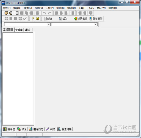Open the 运行[R] menu

(x=60, y=8)
